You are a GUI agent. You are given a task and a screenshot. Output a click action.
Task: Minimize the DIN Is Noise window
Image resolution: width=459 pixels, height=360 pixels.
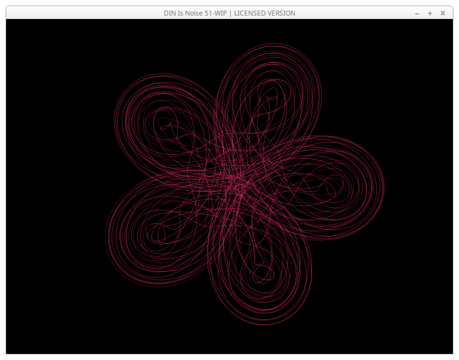417,13
